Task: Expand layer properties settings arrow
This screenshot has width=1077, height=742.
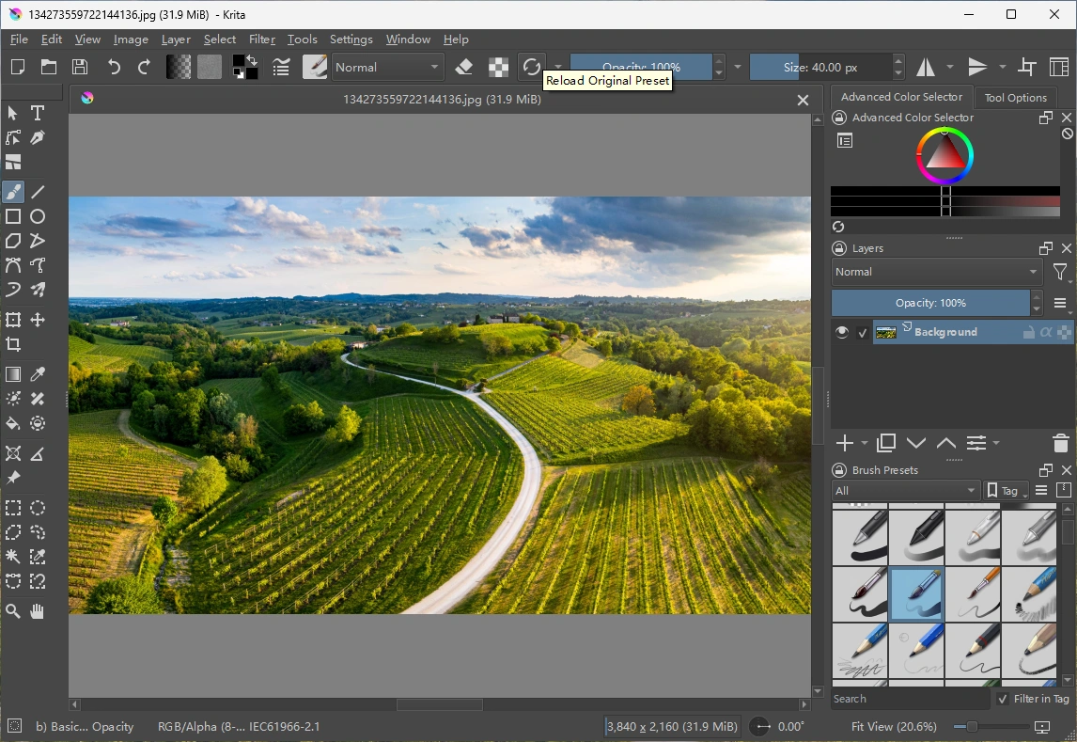Action: pyautogui.click(x=996, y=443)
